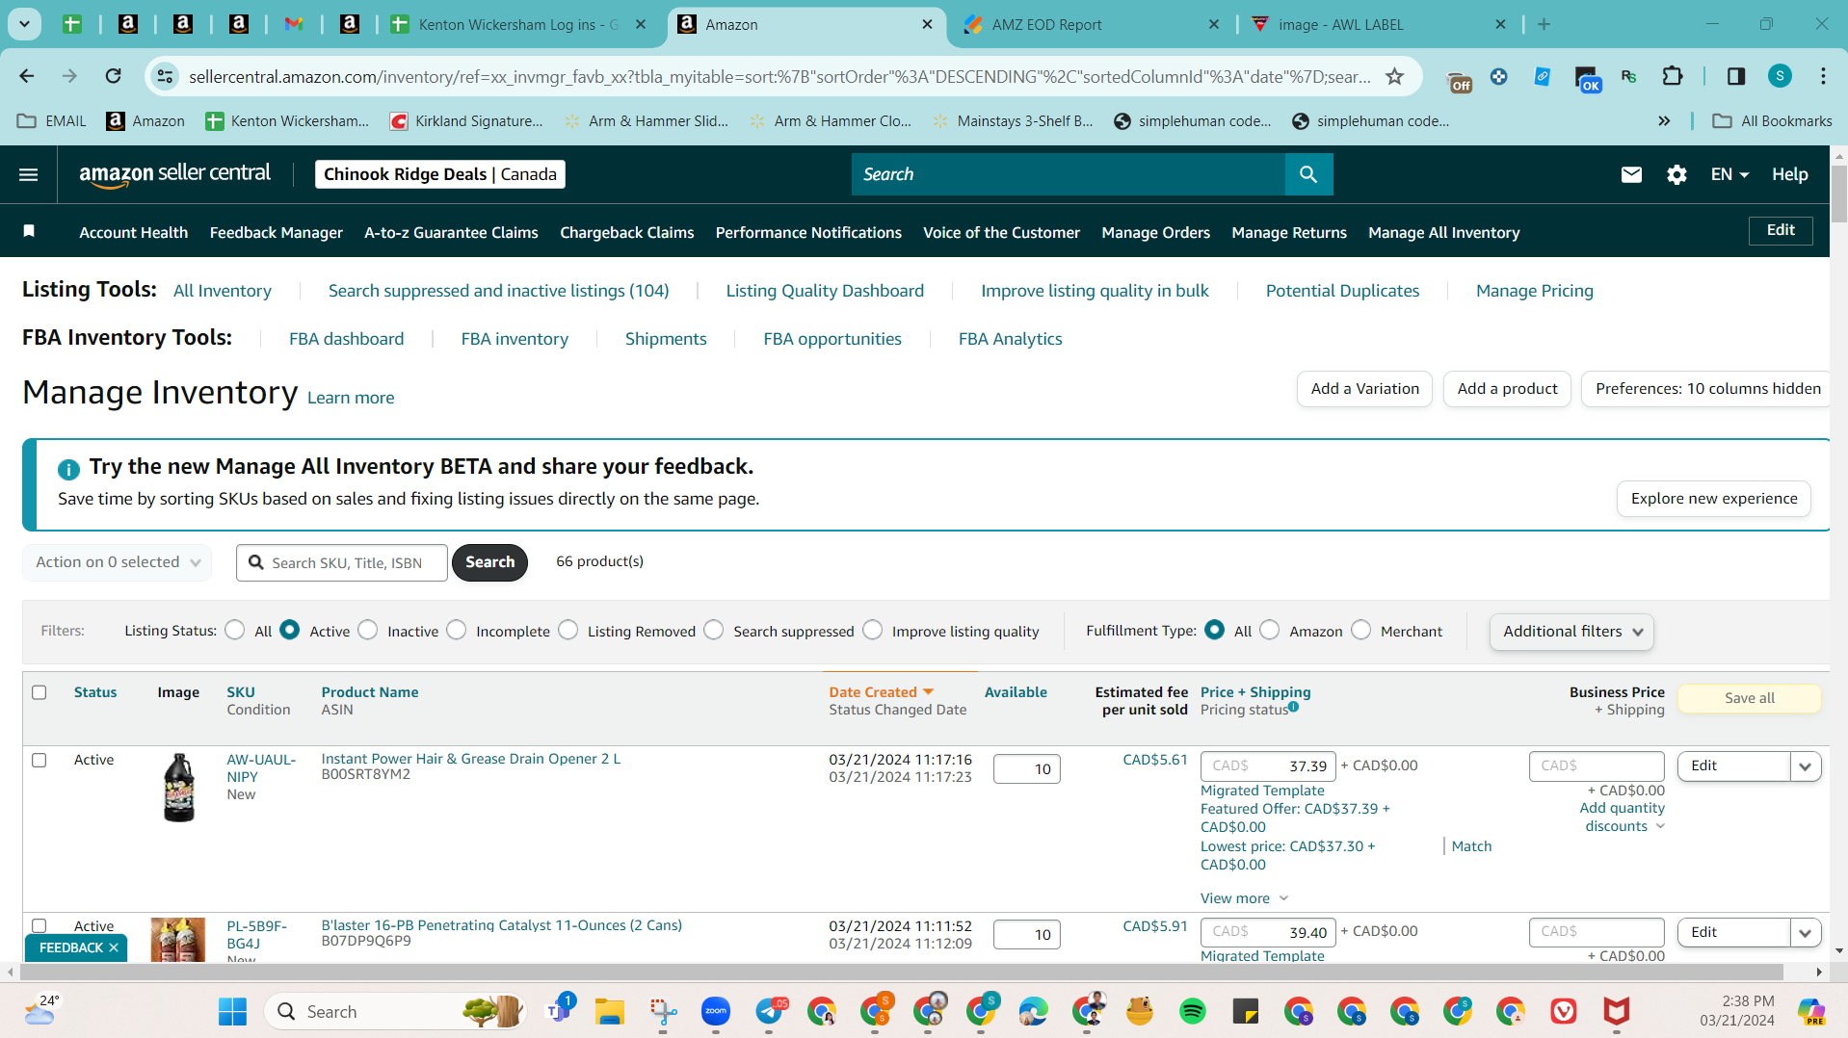Open Microsoft Teams from the taskbar
The image size is (1848, 1038).
pos(560,1009)
